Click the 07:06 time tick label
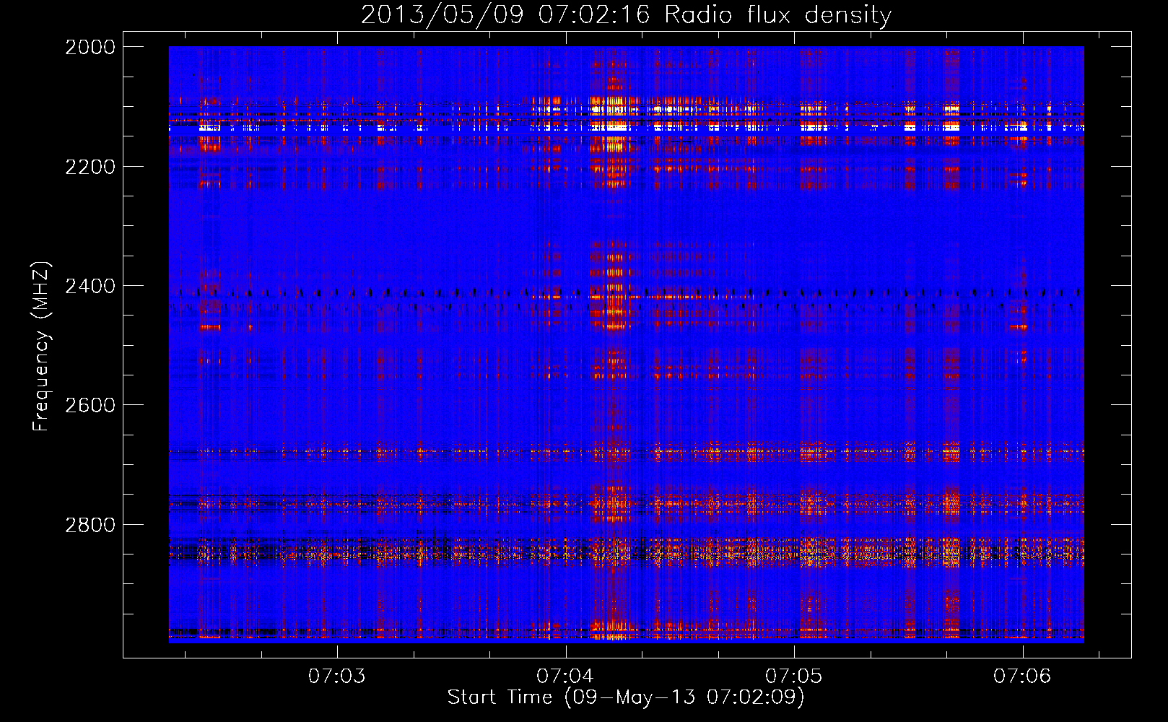 (1022, 677)
